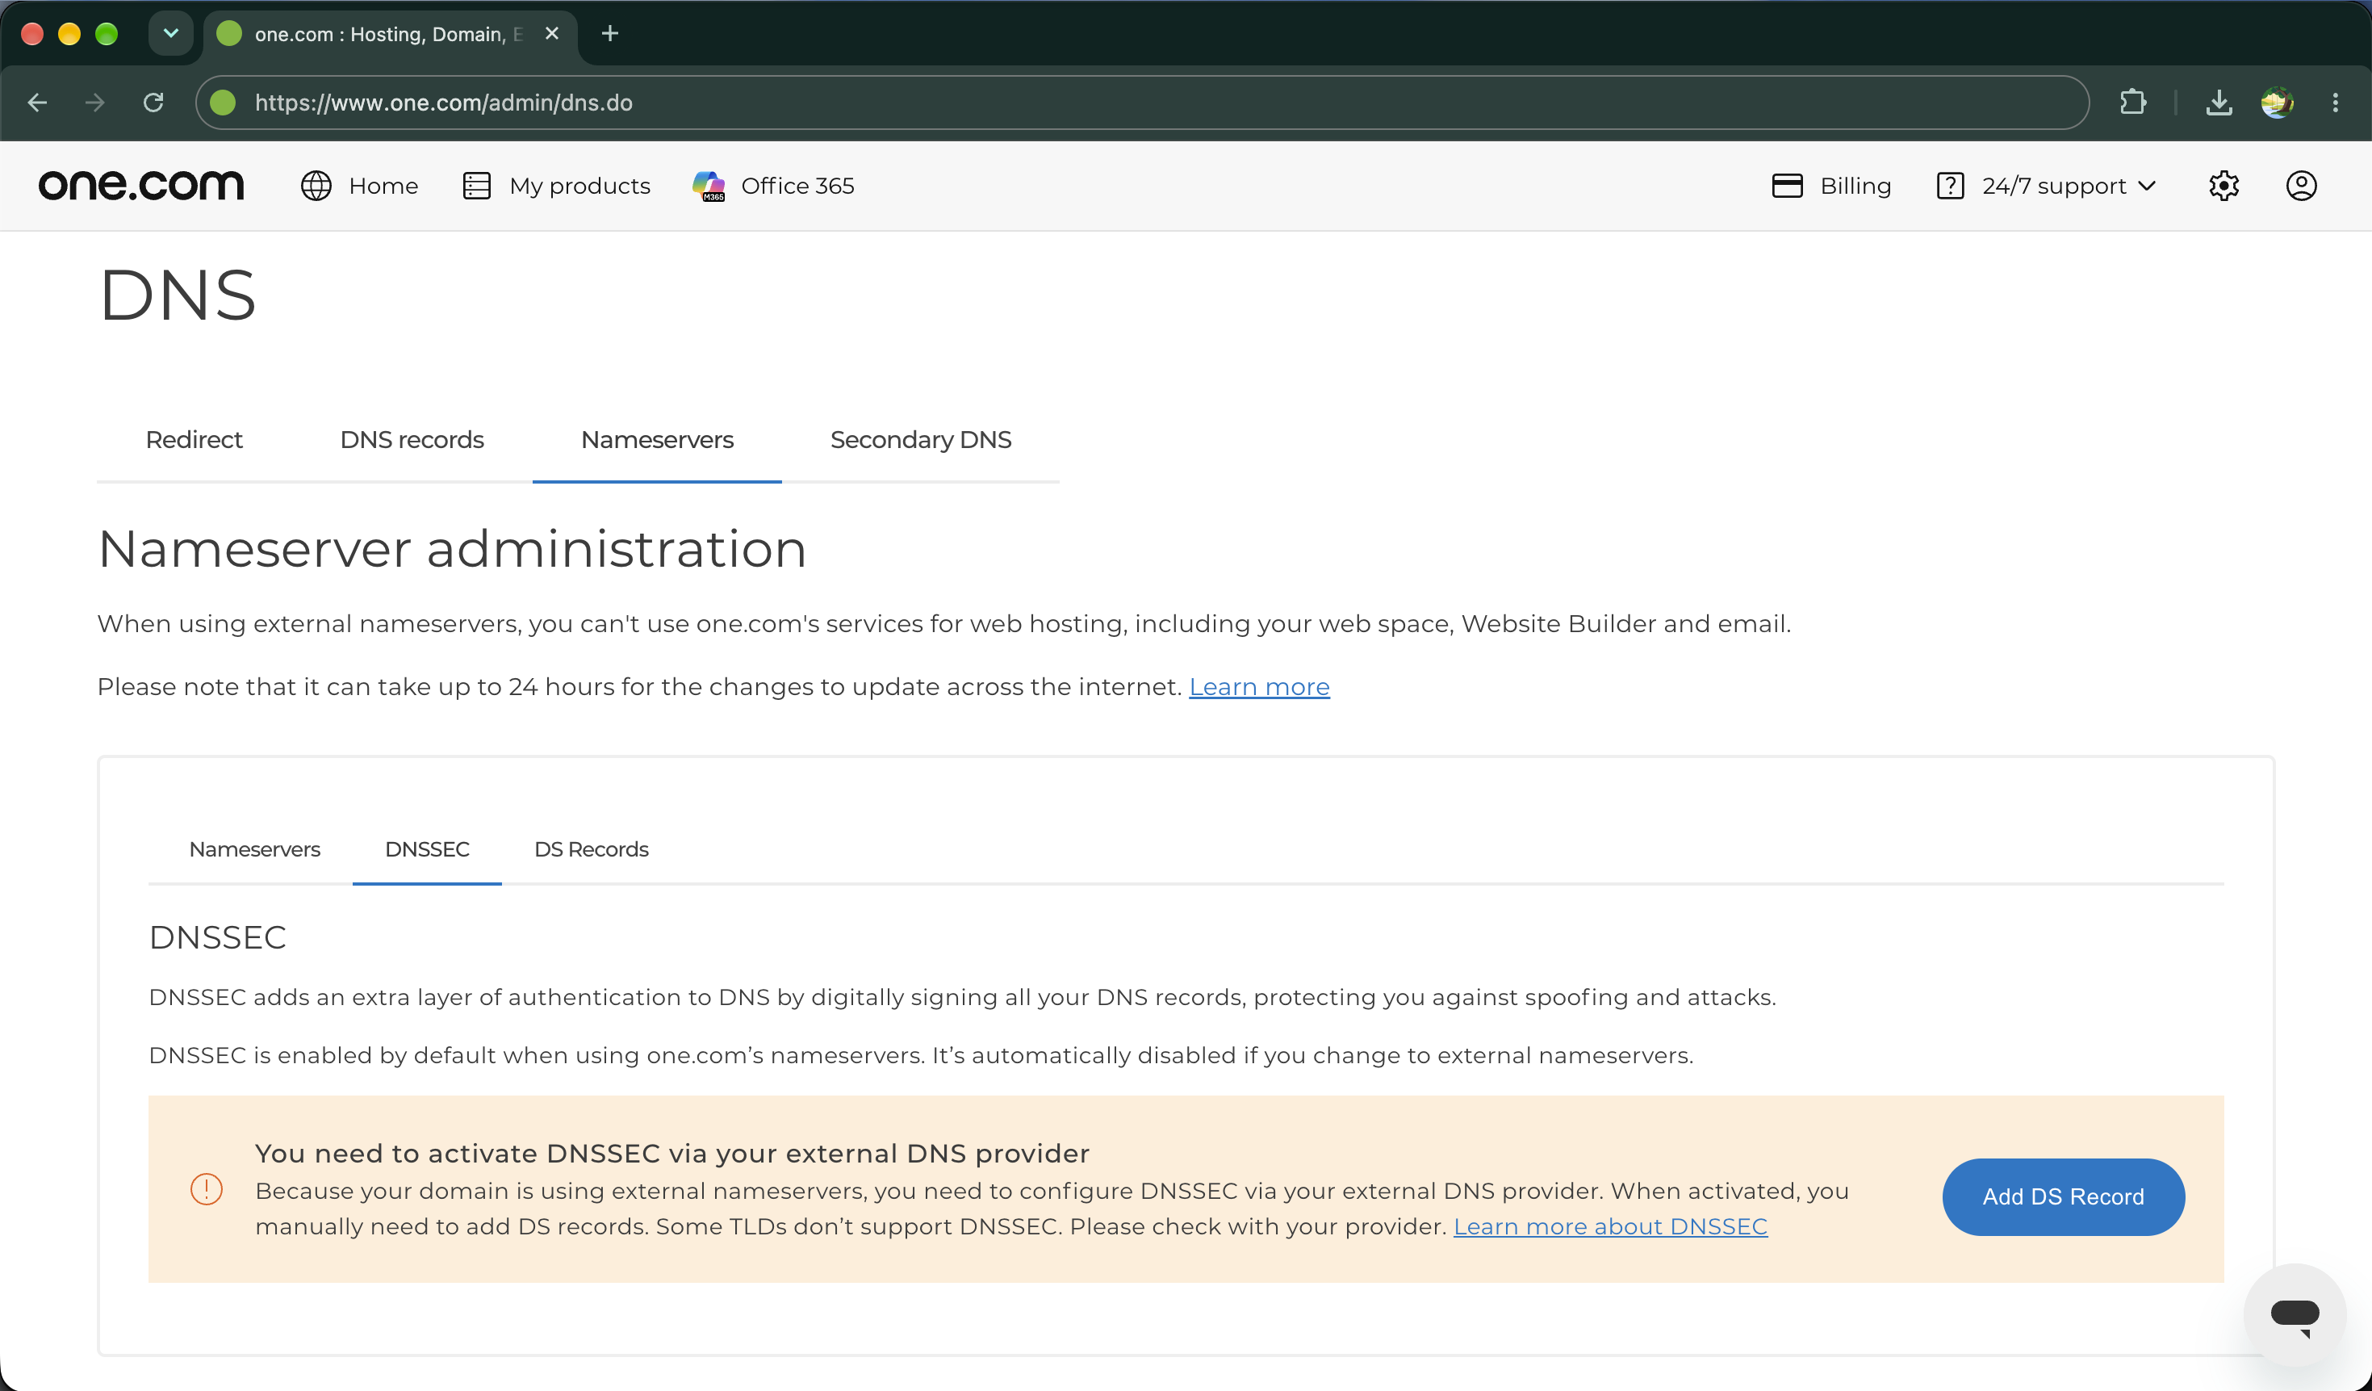Switch to the DNS records tab

tap(412, 440)
